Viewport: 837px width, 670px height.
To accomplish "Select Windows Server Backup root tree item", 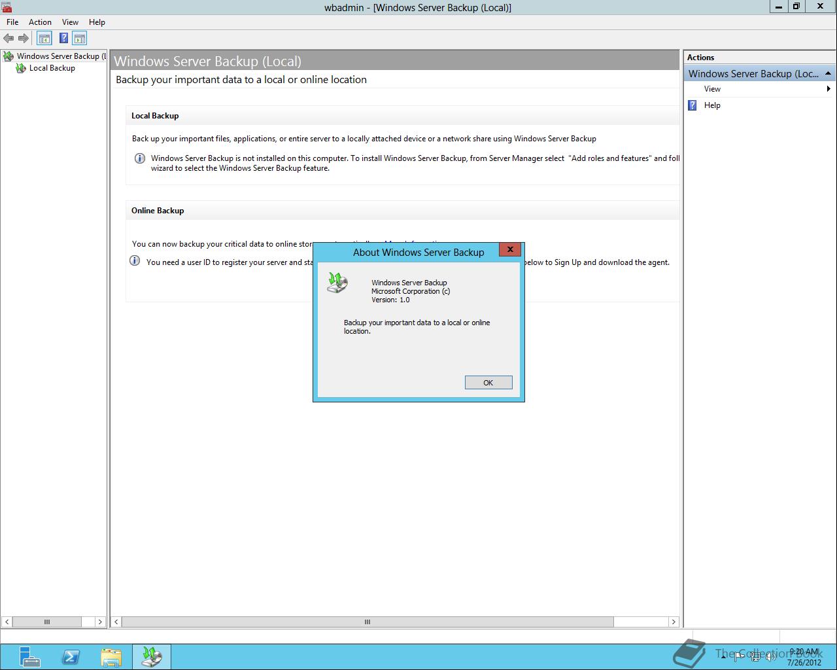I will pos(61,56).
